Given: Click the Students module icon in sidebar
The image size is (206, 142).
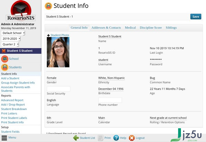Looking at the screenshot, I should [5, 67].
